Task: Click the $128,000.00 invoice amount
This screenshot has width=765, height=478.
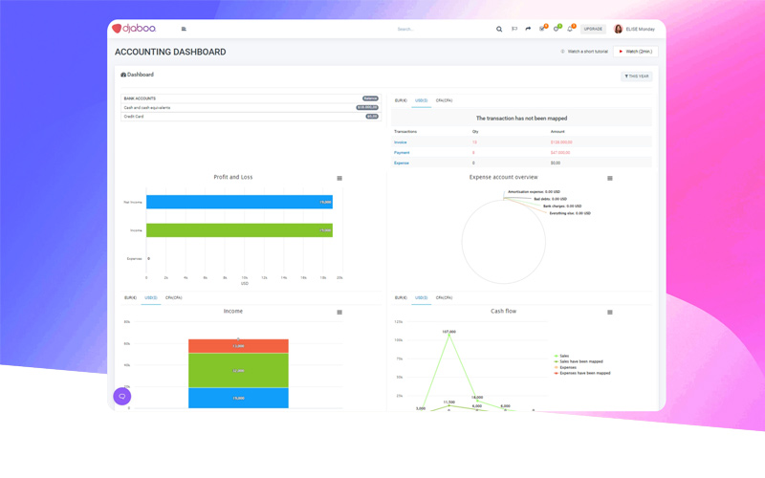Action: (561, 142)
